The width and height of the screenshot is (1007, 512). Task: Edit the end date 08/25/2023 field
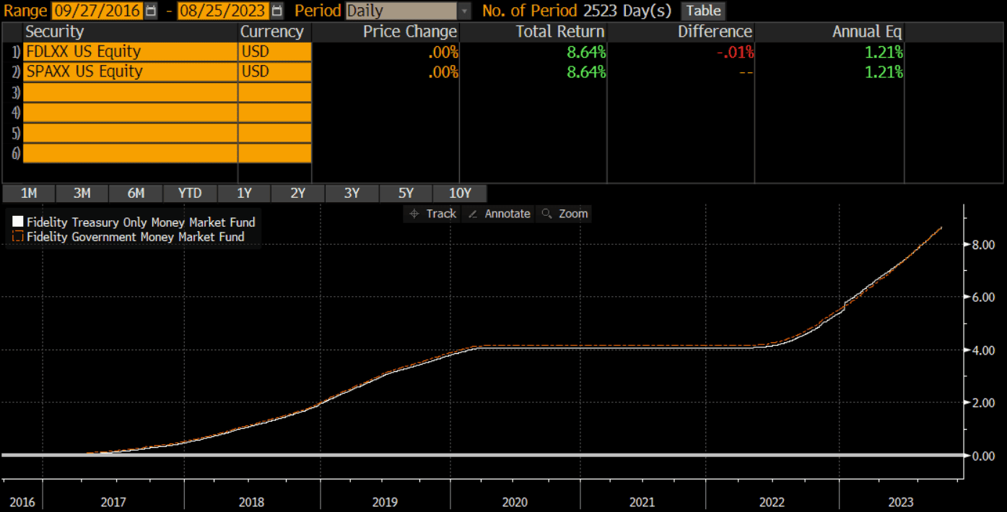point(222,11)
